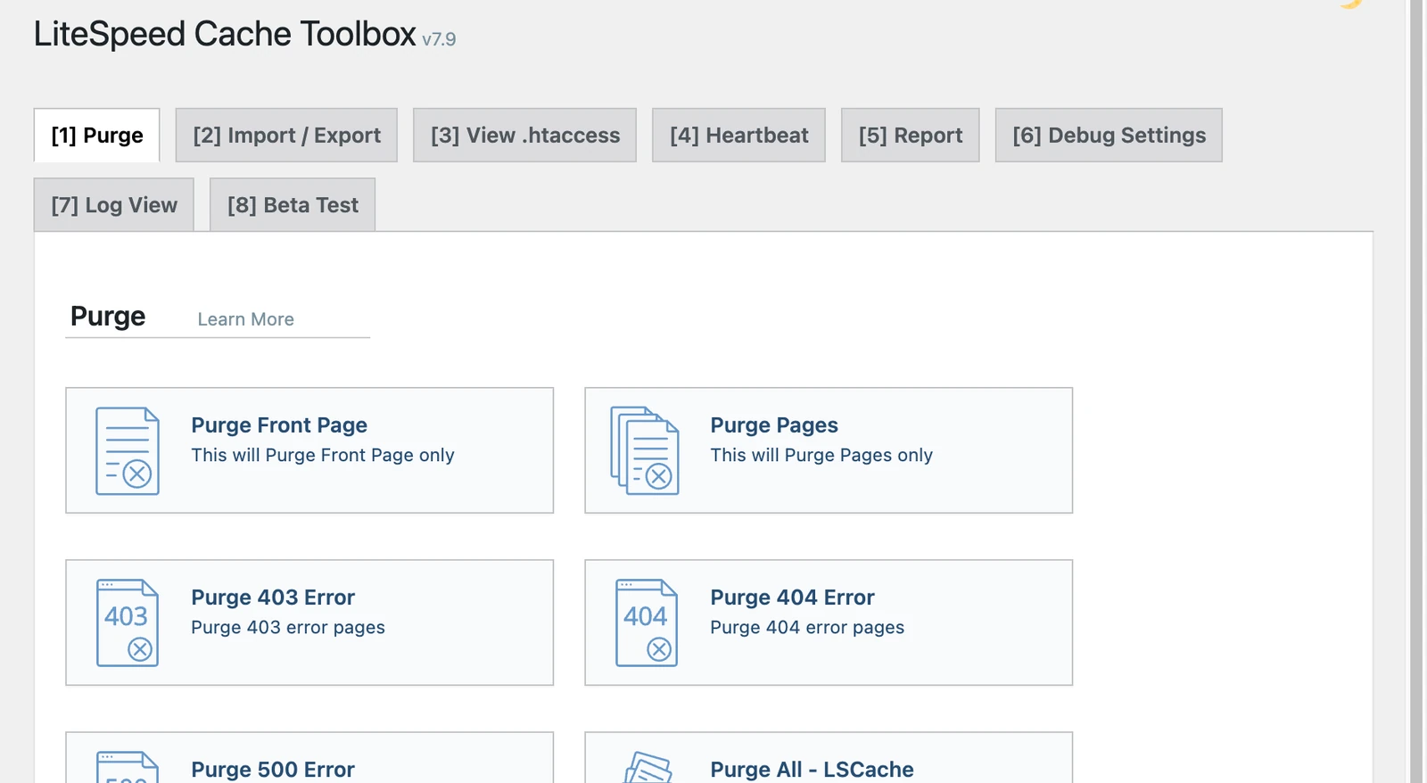Viewport: 1427px width, 783px height.
Task: Click 'This will Purge Front Page only' text
Action: click(323, 456)
